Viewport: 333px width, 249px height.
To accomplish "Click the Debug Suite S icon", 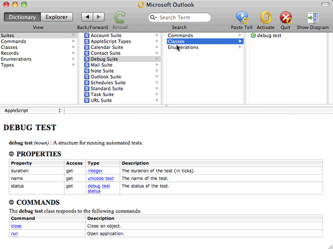I will click(x=86, y=59).
